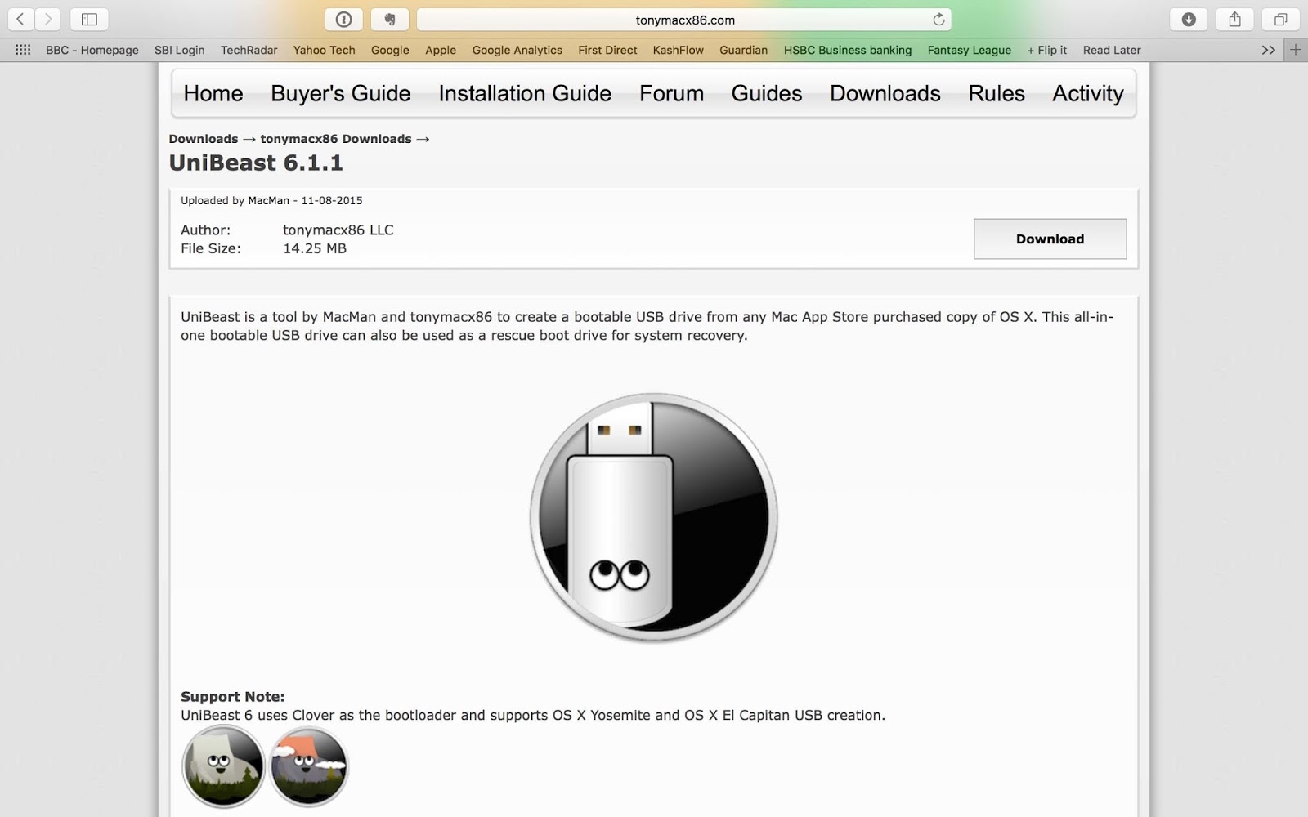Open the First Direct bookmark
The height and width of the screenshot is (817, 1308).
607,50
